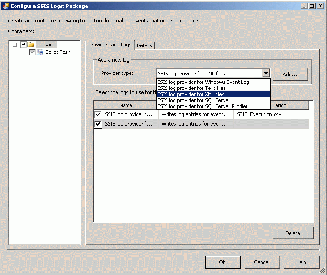Click the Add... button
Screen dimensions: 327x275
pos(290,74)
